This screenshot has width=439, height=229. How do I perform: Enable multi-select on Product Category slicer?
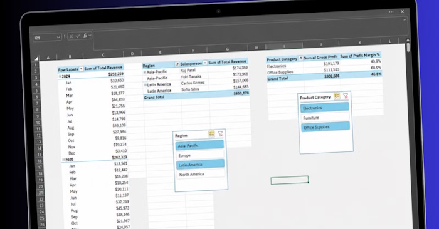pos(337,96)
